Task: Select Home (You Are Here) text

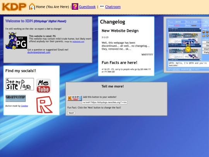Action: [53, 7]
